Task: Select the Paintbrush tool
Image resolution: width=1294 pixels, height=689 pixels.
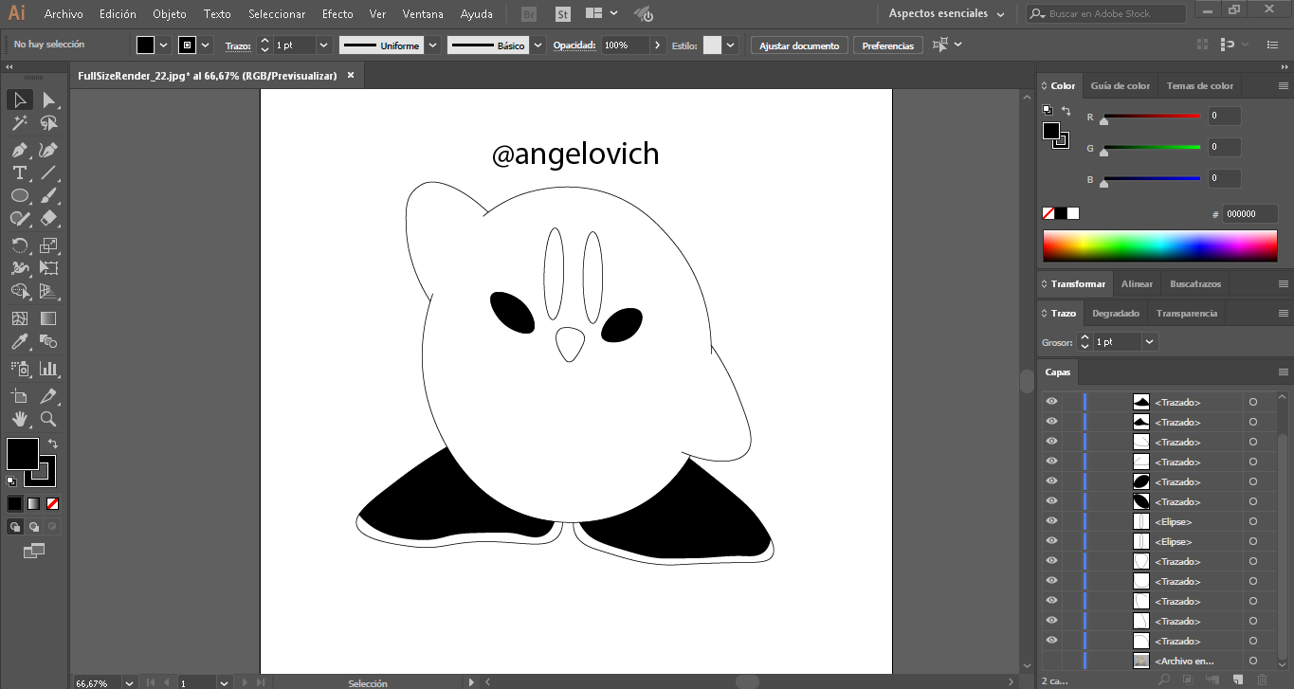Action: 48,195
